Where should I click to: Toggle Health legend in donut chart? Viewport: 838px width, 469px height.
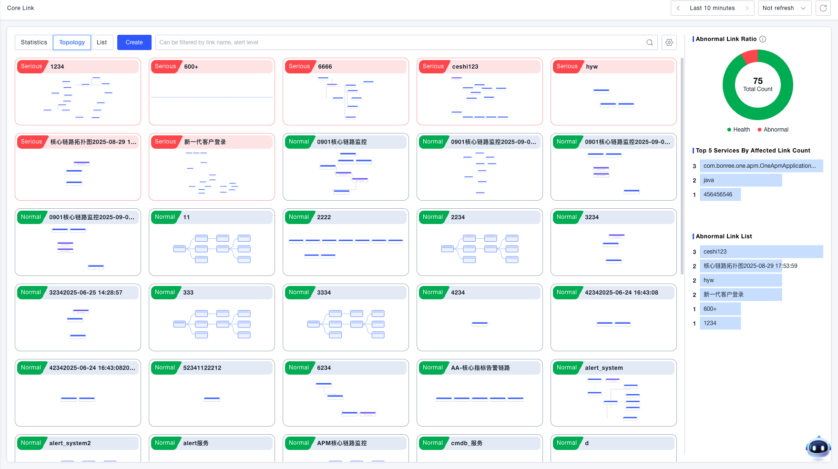click(x=738, y=130)
